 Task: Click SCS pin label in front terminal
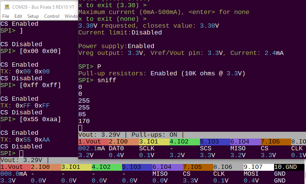pos(206,148)
